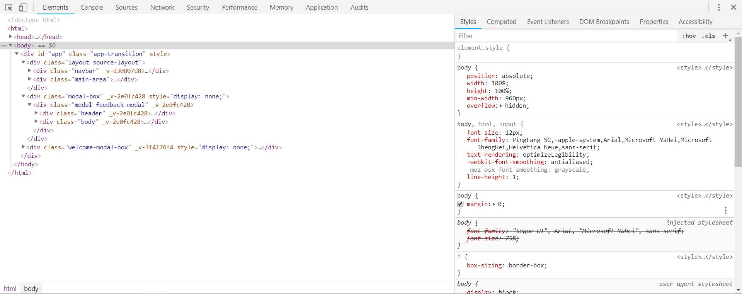This screenshot has height=294, width=742.
Task: Click the line-height: 1 declaration
Action: click(493, 177)
